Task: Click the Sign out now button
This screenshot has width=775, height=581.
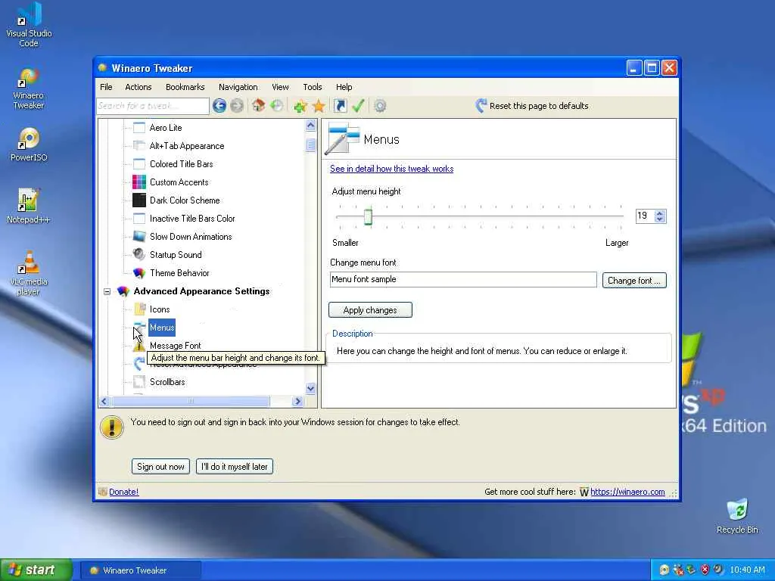Action: coord(160,466)
